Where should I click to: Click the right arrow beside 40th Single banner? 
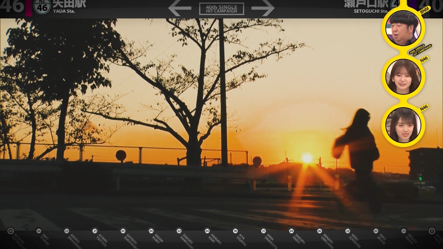[x=263, y=8]
